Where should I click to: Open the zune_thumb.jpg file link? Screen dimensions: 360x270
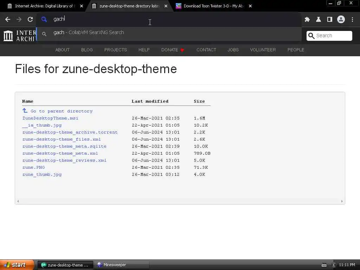pyautogui.click(x=42, y=174)
